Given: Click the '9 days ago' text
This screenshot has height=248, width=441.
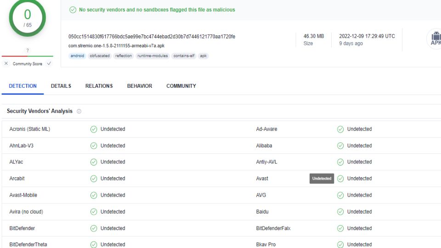Looking at the screenshot, I should 351,43.
